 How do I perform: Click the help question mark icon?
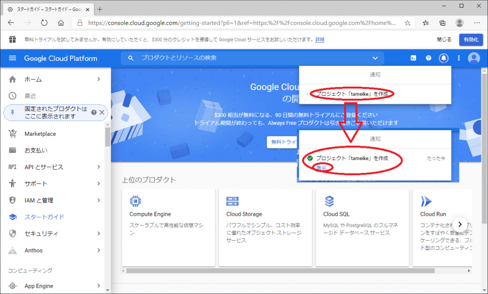(428, 58)
